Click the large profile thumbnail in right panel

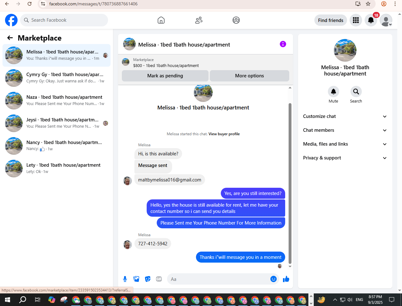coord(345,50)
